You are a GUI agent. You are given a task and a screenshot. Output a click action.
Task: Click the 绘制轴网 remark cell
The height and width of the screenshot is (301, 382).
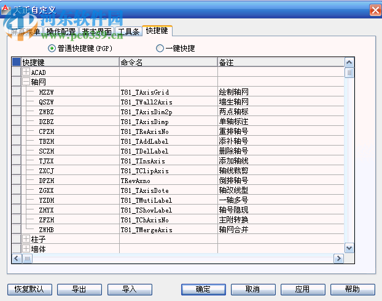click(281, 92)
